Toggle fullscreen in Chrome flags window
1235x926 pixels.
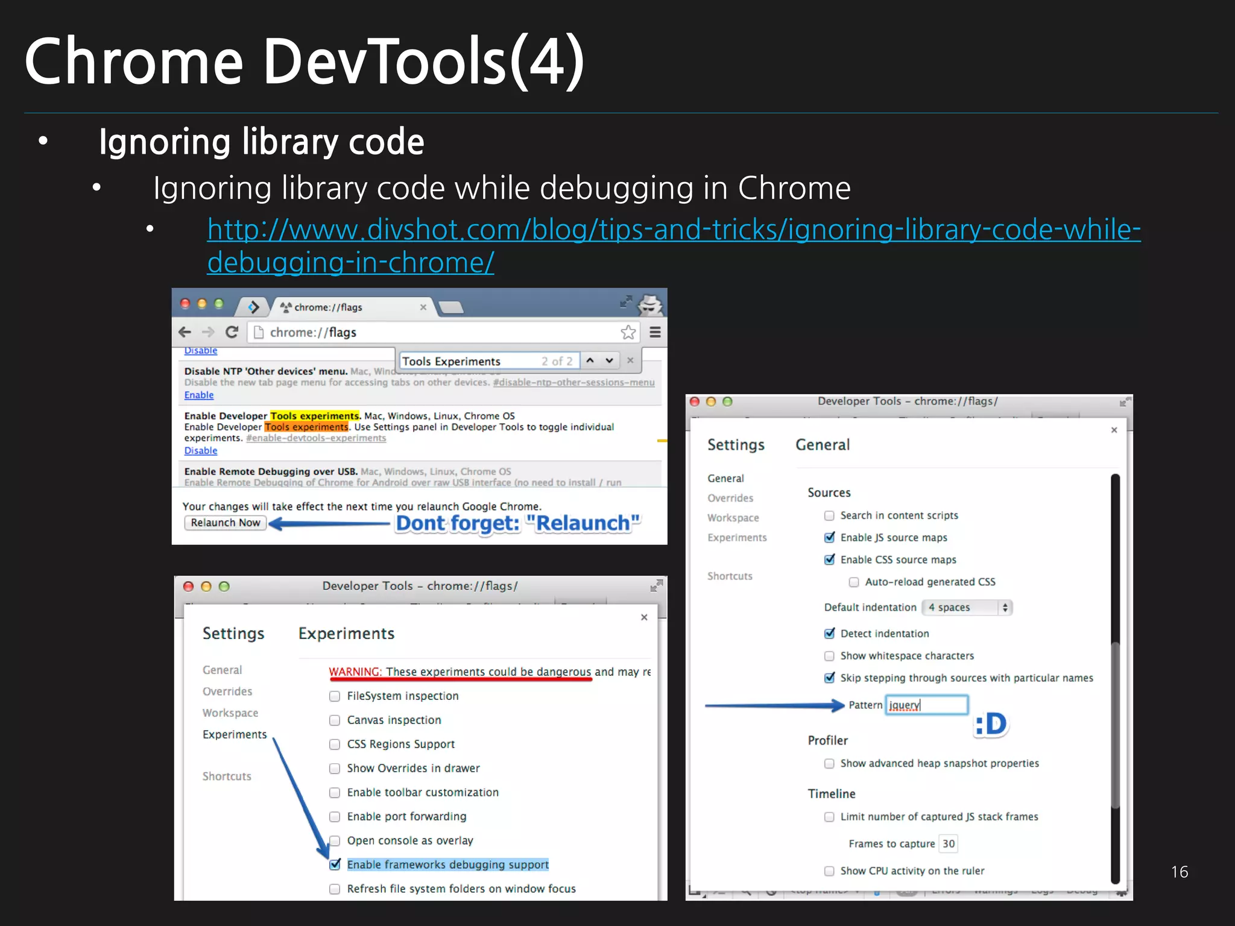point(627,301)
